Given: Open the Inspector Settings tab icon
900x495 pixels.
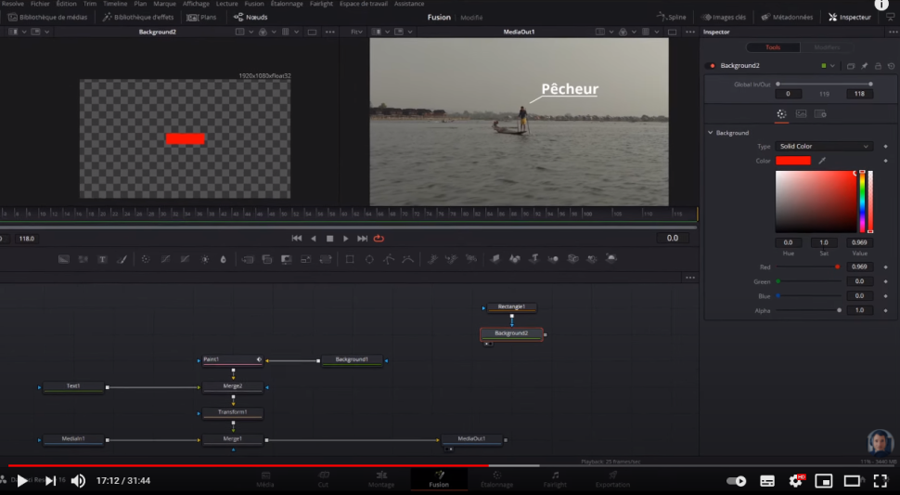Looking at the screenshot, I should [x=820, y=113].
